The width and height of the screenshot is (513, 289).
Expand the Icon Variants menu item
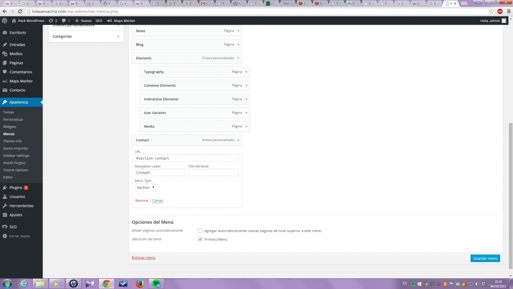(x=246, y=113)
